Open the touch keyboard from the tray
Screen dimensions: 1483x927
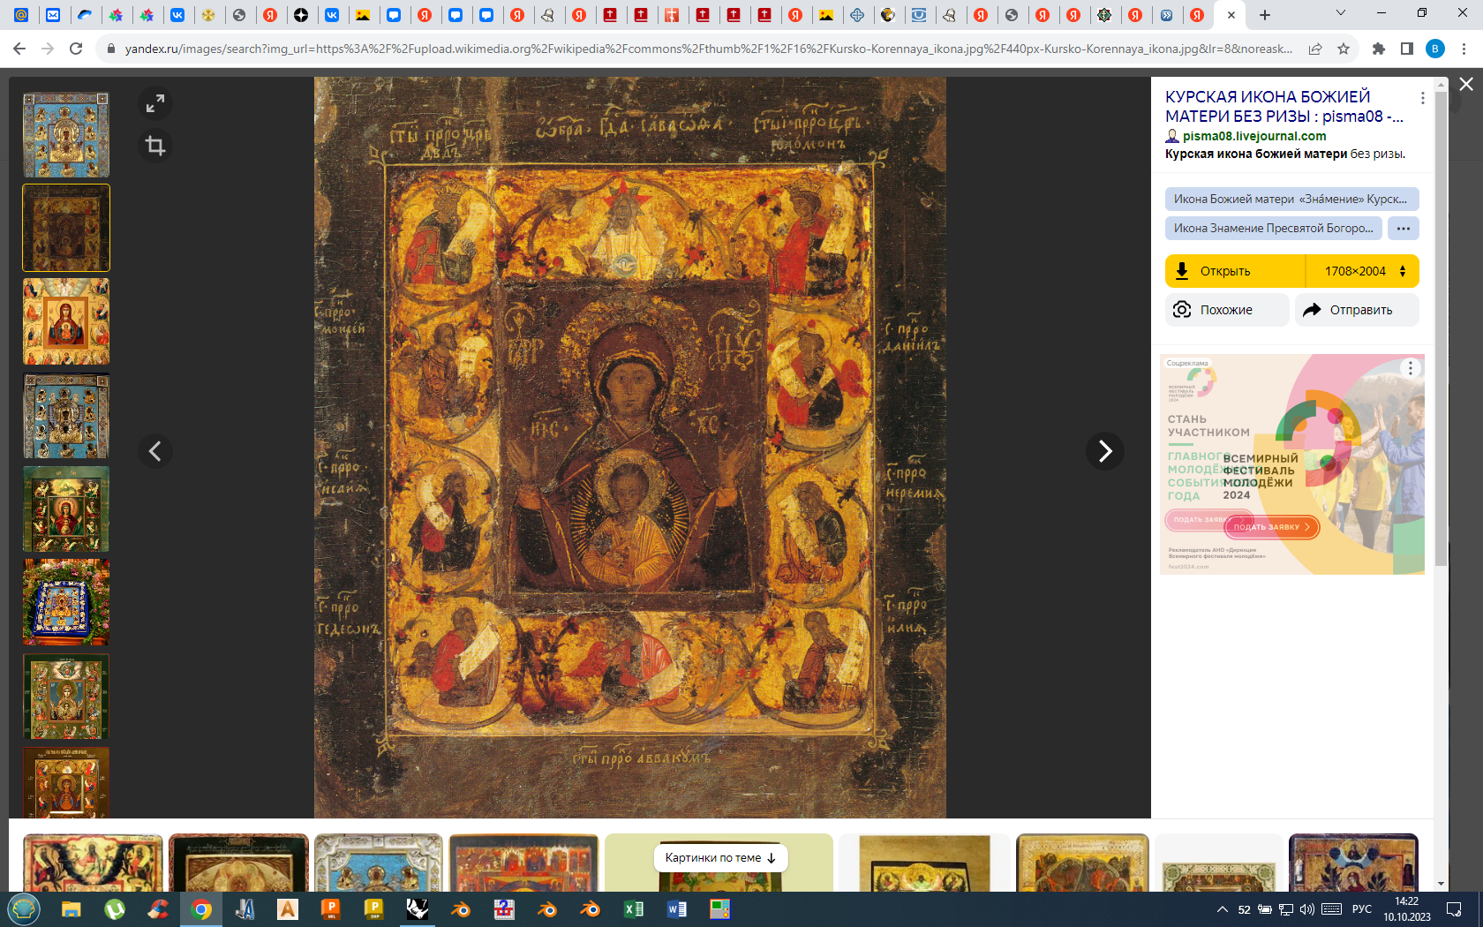[1332, 909]
